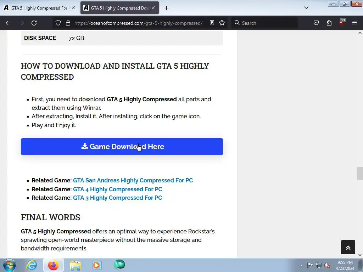
Task: Open Windows Media Player from taskbar
Action: pos(97,265)
